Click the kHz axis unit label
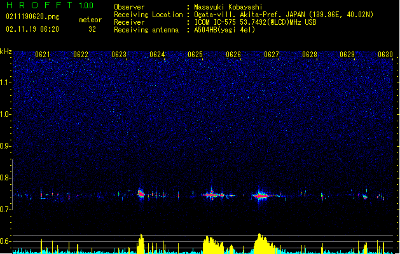Screen dimensions: 400x254 point(6,51)
